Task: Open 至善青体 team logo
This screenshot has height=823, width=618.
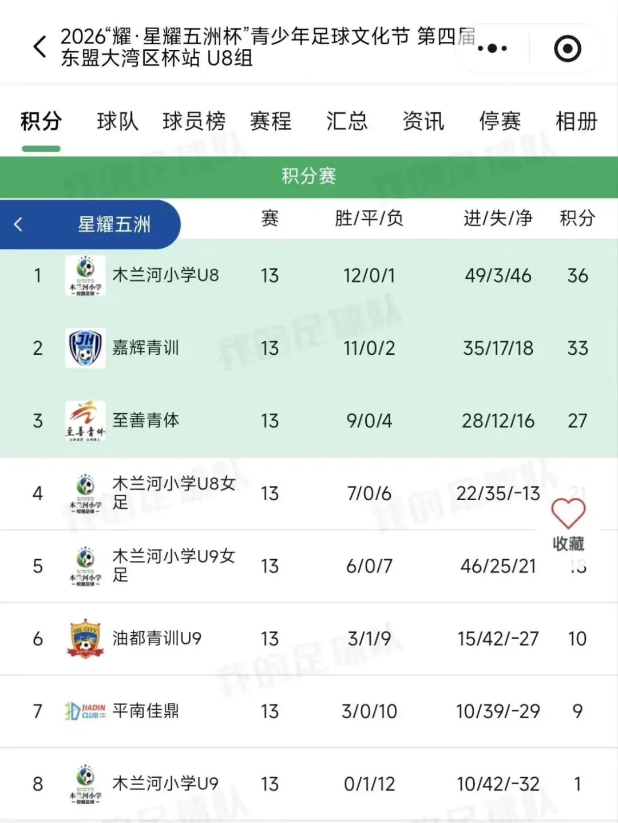Action: [x=85, y=421]
